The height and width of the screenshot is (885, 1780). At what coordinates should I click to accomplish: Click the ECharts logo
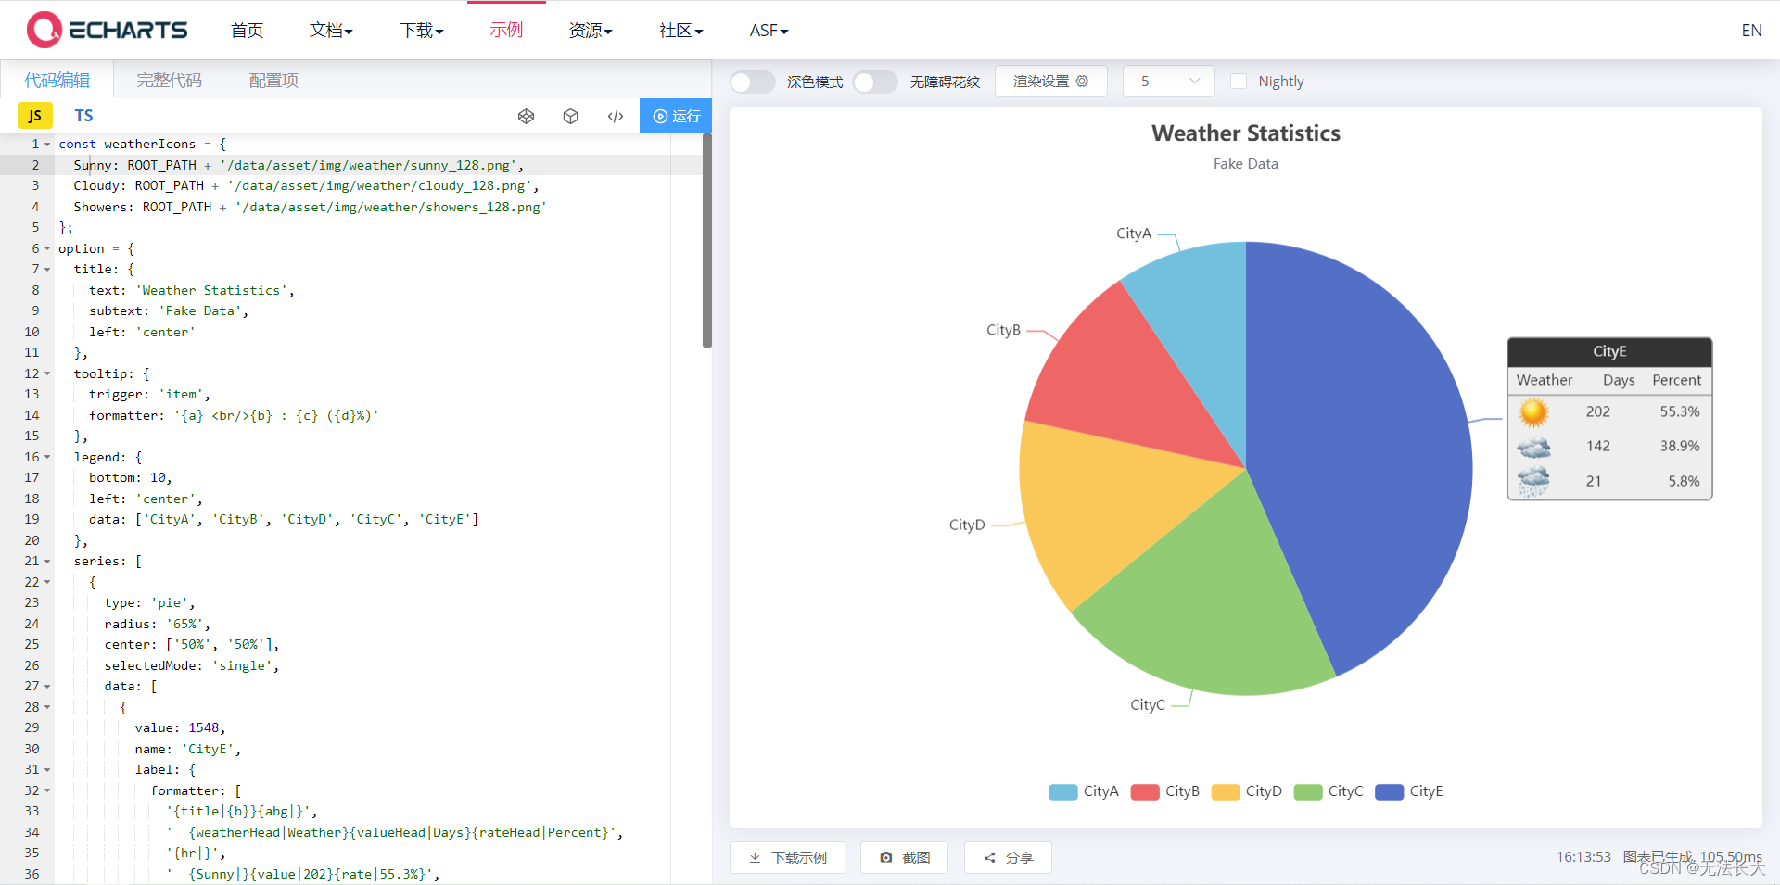[x=108, y=30]
